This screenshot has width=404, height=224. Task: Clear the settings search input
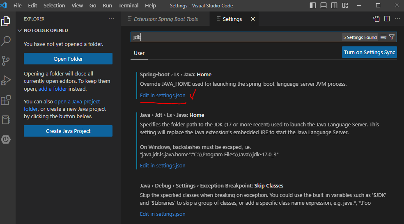coord(383,37)
